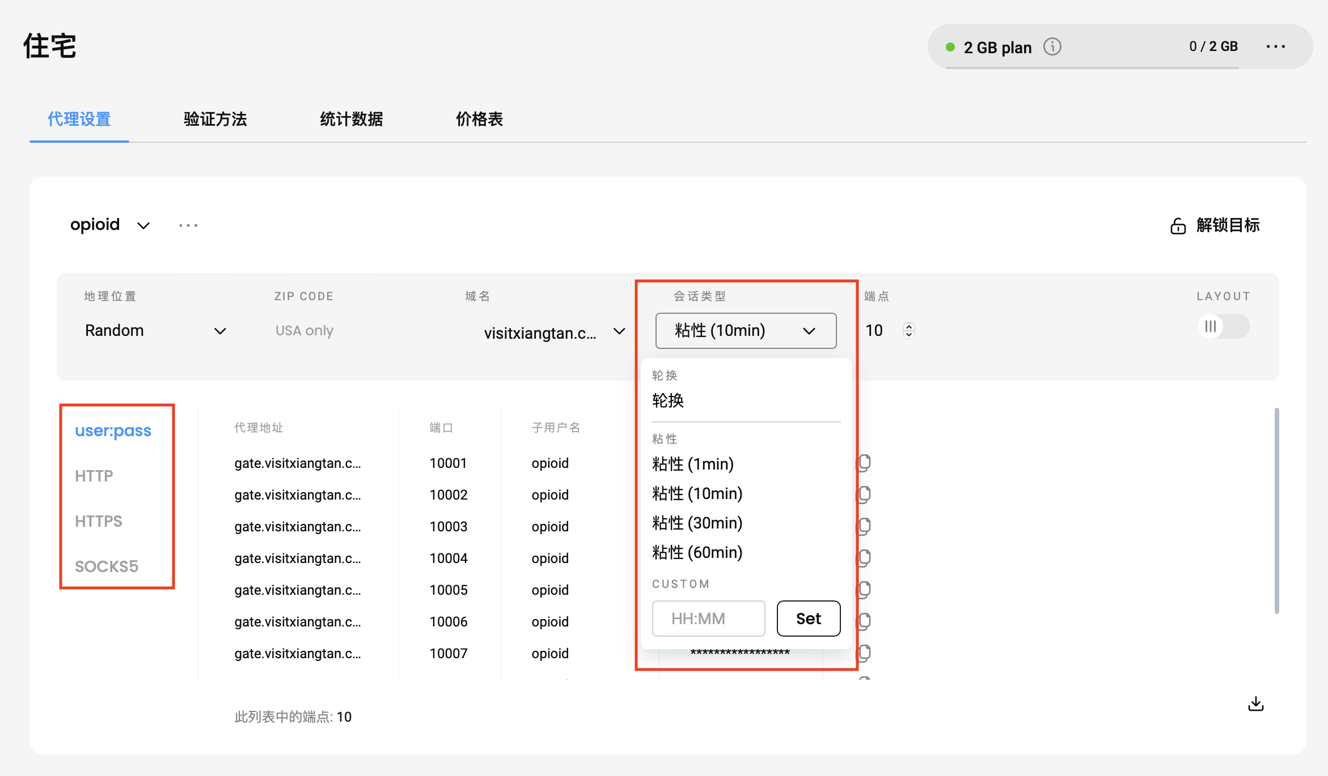Copy the port 10002 proxy row
This screenshot has width=1328, height=776.
pyautogui.click(x=864, y=495)
